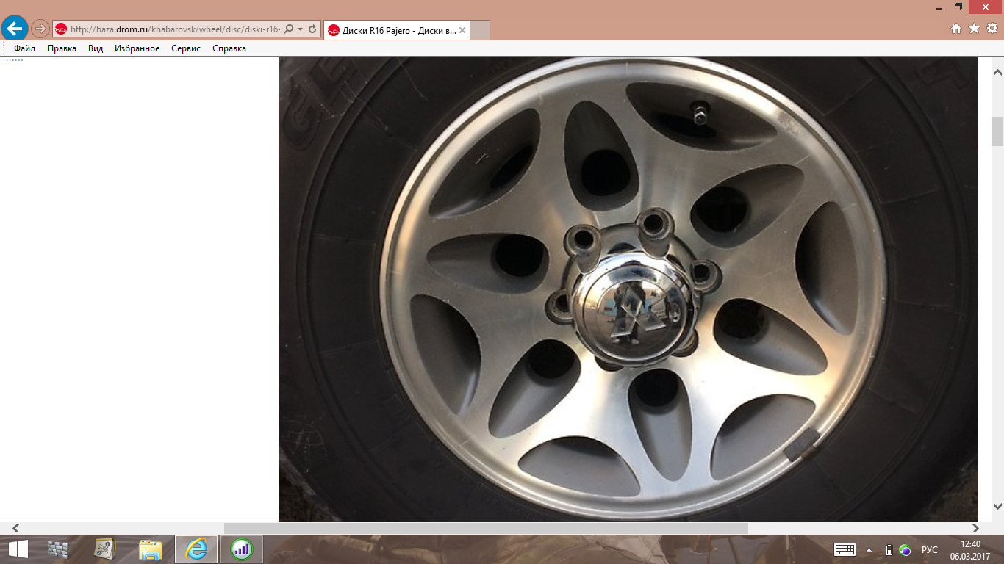Close the Диски R16 Pajero tab

462,30
